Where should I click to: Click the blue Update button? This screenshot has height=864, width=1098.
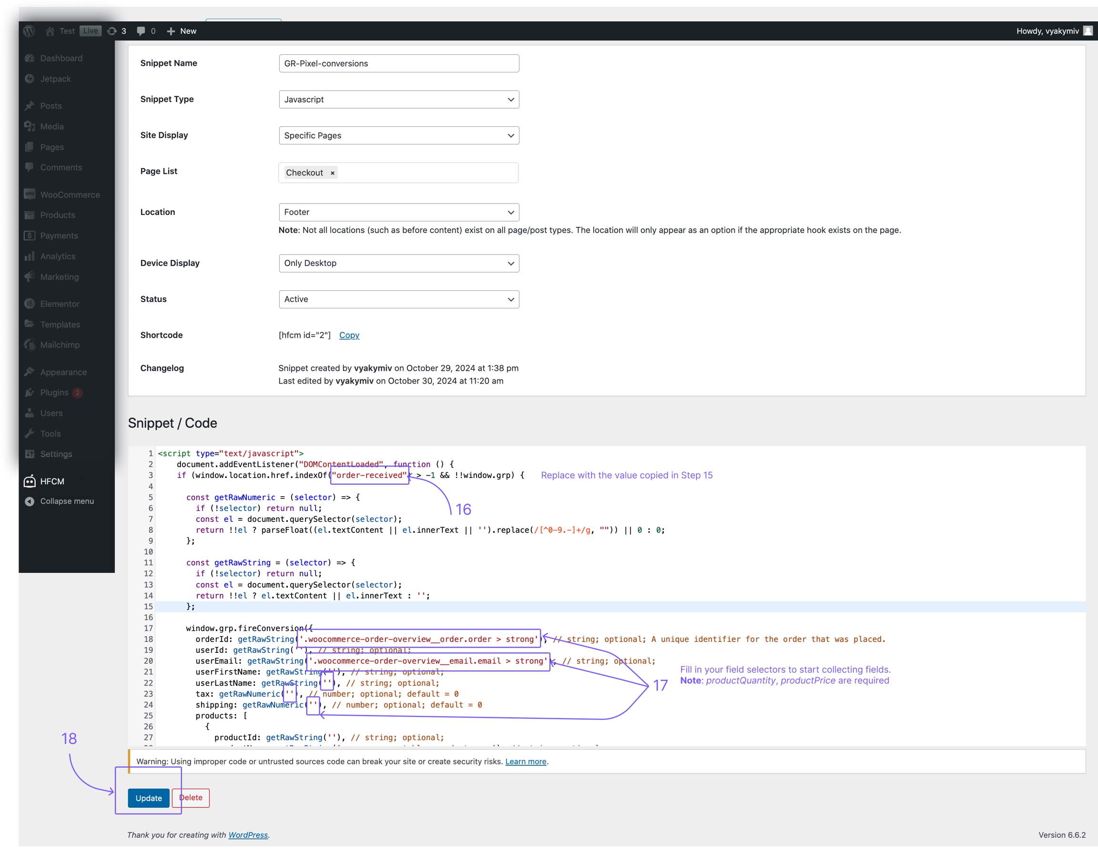[x=148, y=798]
